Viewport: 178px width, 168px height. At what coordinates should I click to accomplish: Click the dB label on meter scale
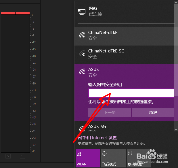34,151
